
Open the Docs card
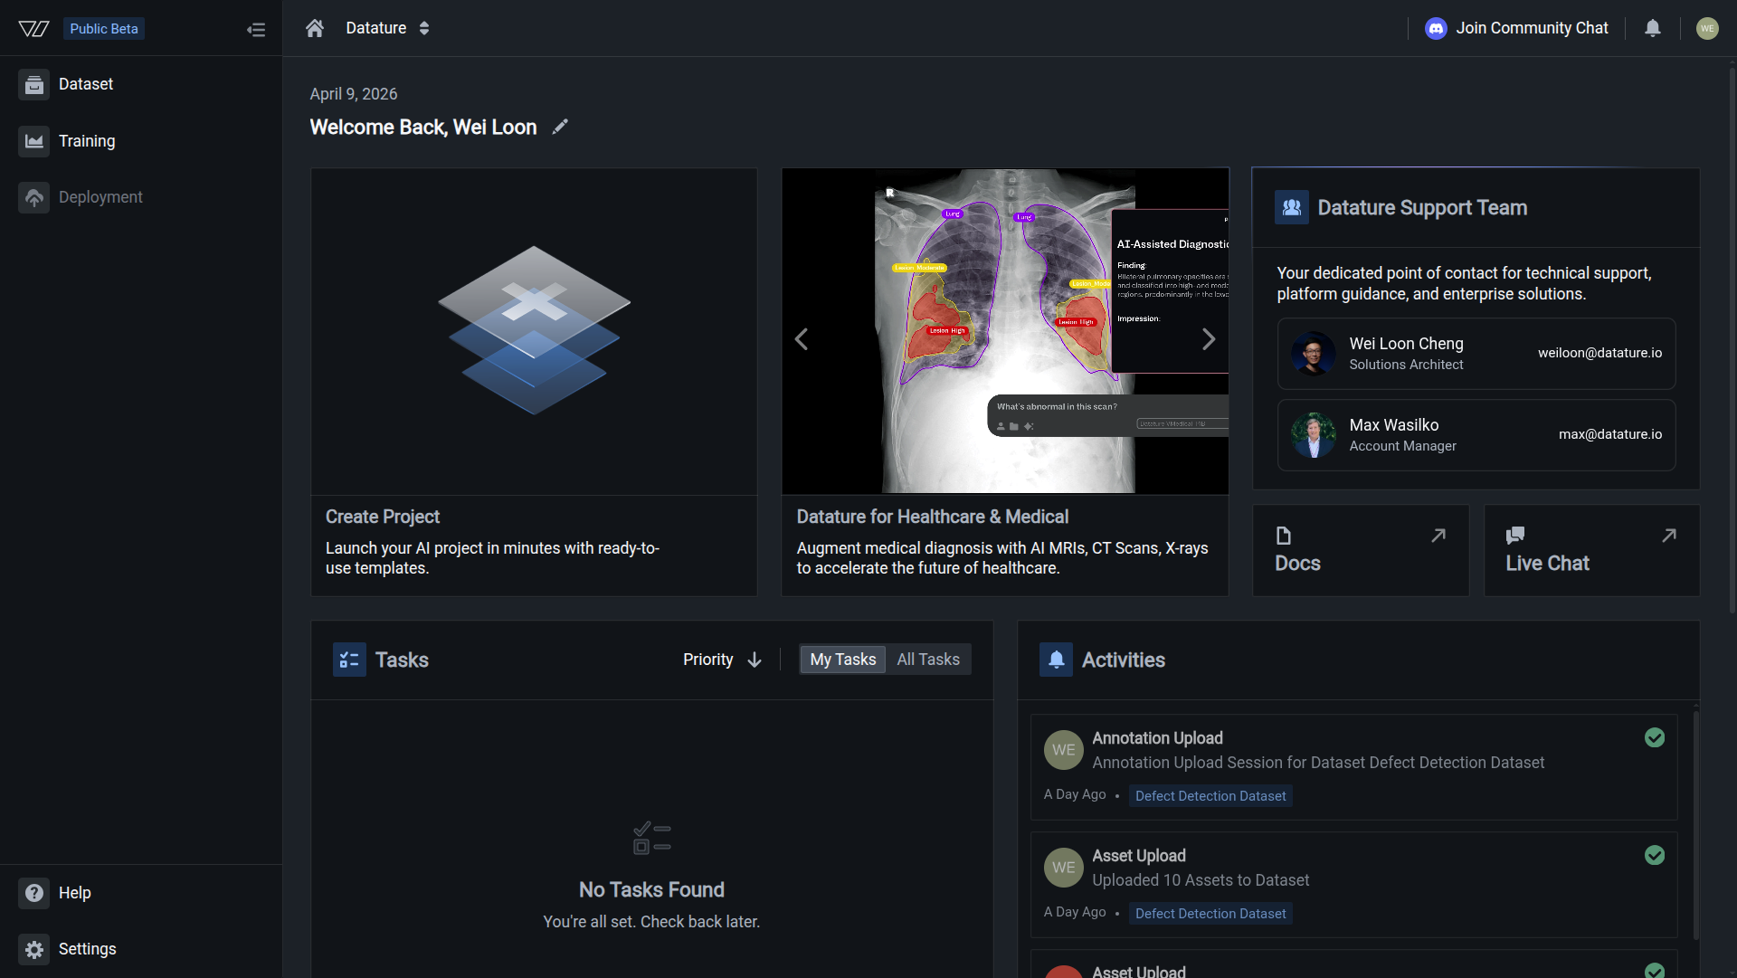click(x=1361, y=550)
